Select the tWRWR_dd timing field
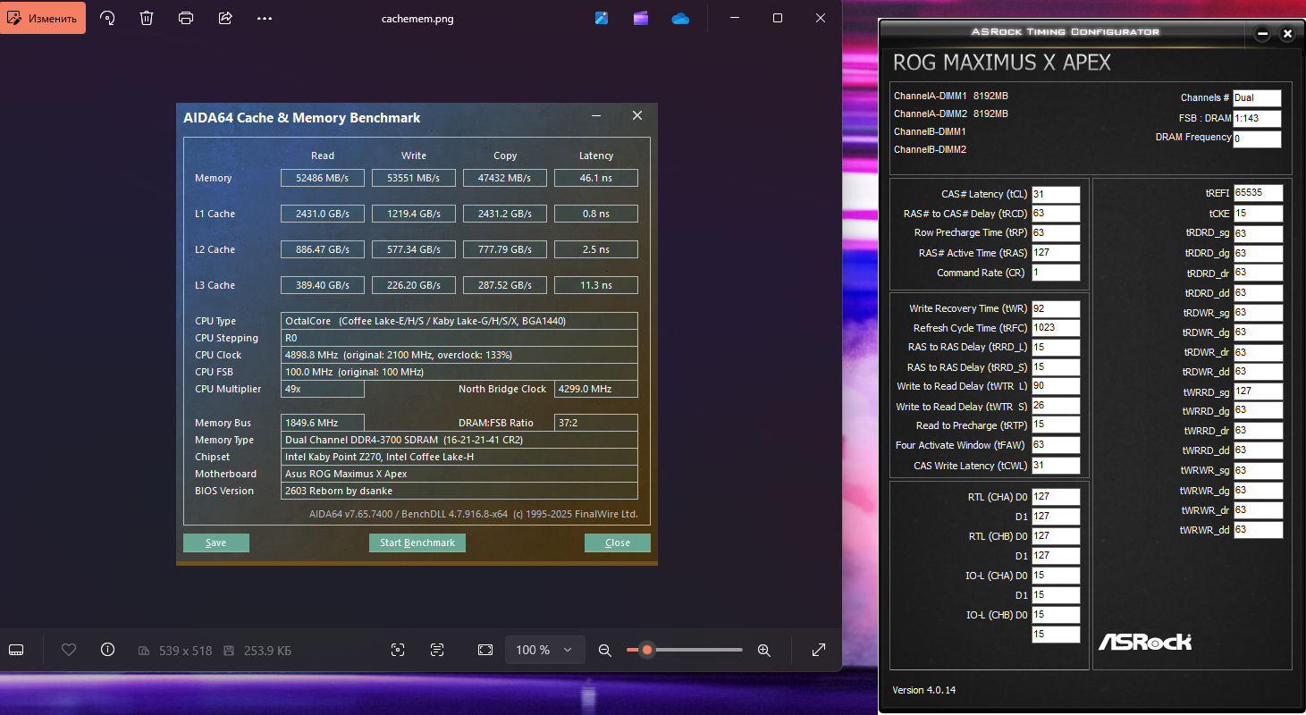The height and width of the screenshot is (715, 1306). pos(1259,530)
